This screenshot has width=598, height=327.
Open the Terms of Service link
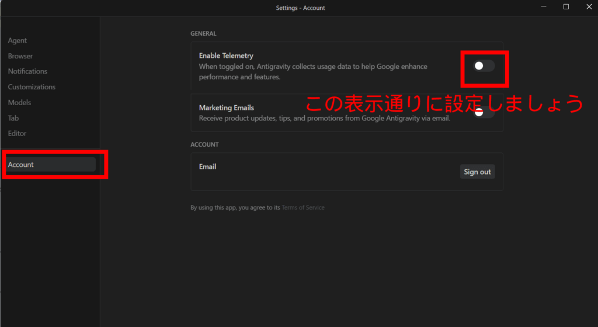[303, 207]
